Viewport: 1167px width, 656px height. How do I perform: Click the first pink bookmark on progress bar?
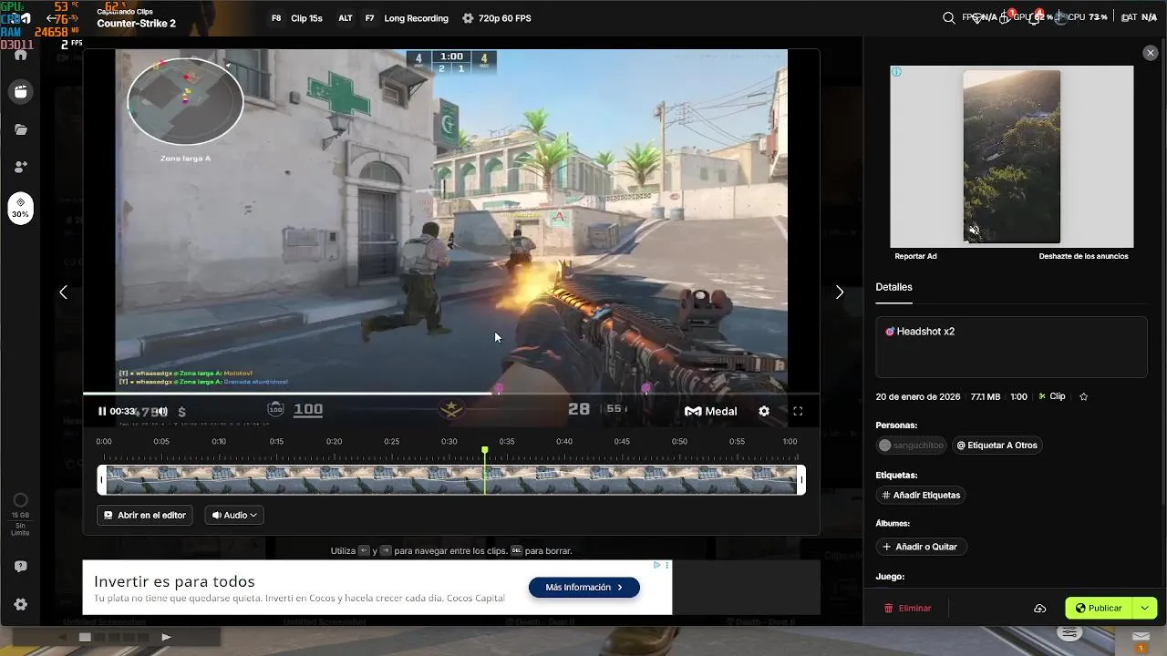[x=499, y=389]
